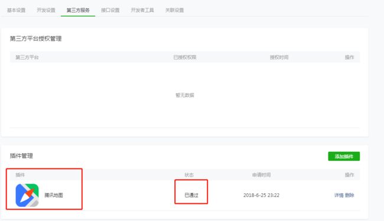Switch to the 开发设置 tab
This screenshot has height=221, width=384.
46,10
